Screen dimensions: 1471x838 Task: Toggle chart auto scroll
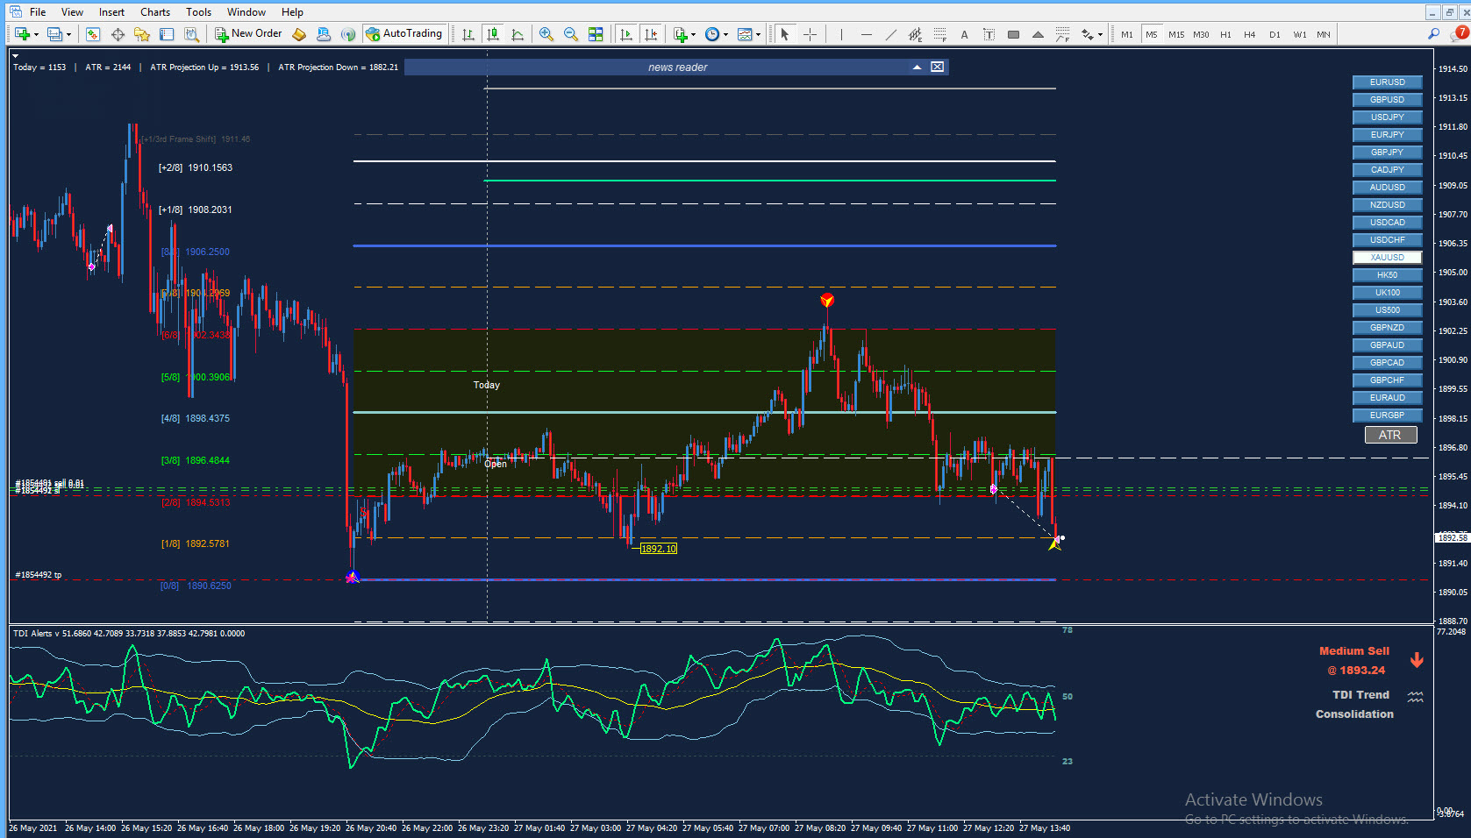coord(625,34)
